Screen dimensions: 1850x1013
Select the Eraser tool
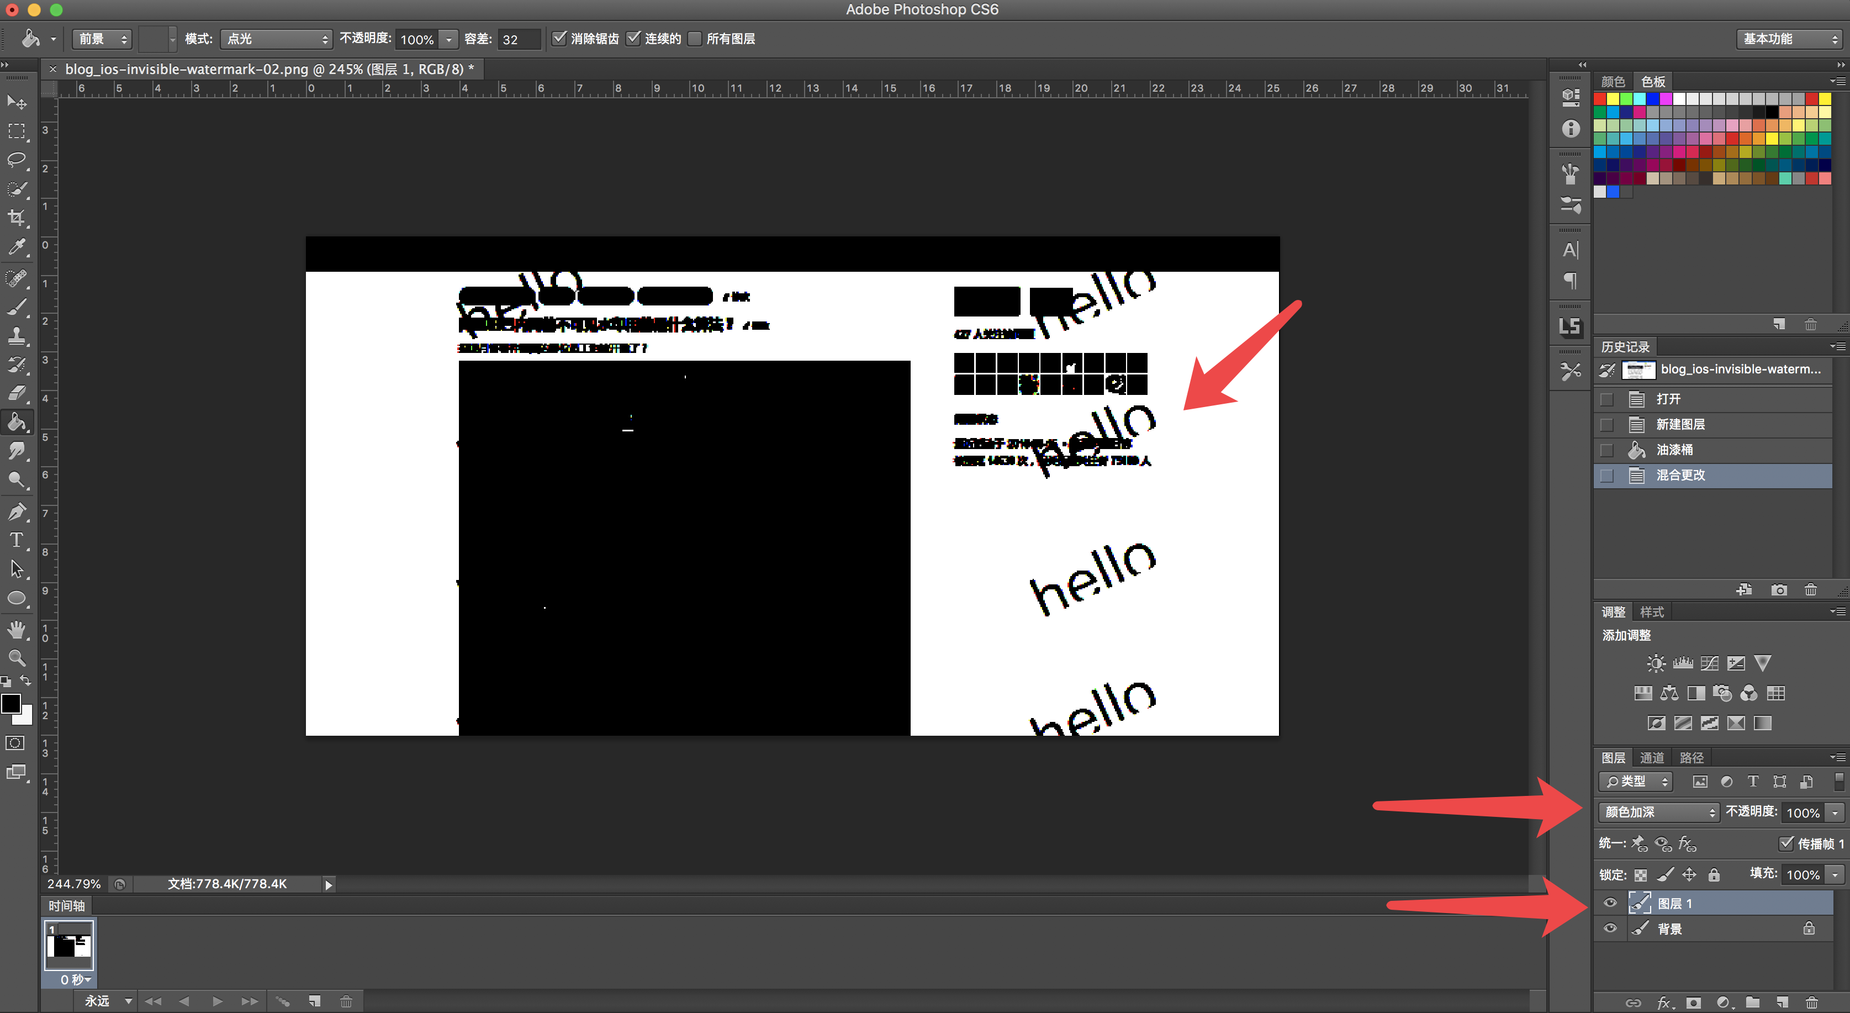pyautogui.click(x=17, y=393)
